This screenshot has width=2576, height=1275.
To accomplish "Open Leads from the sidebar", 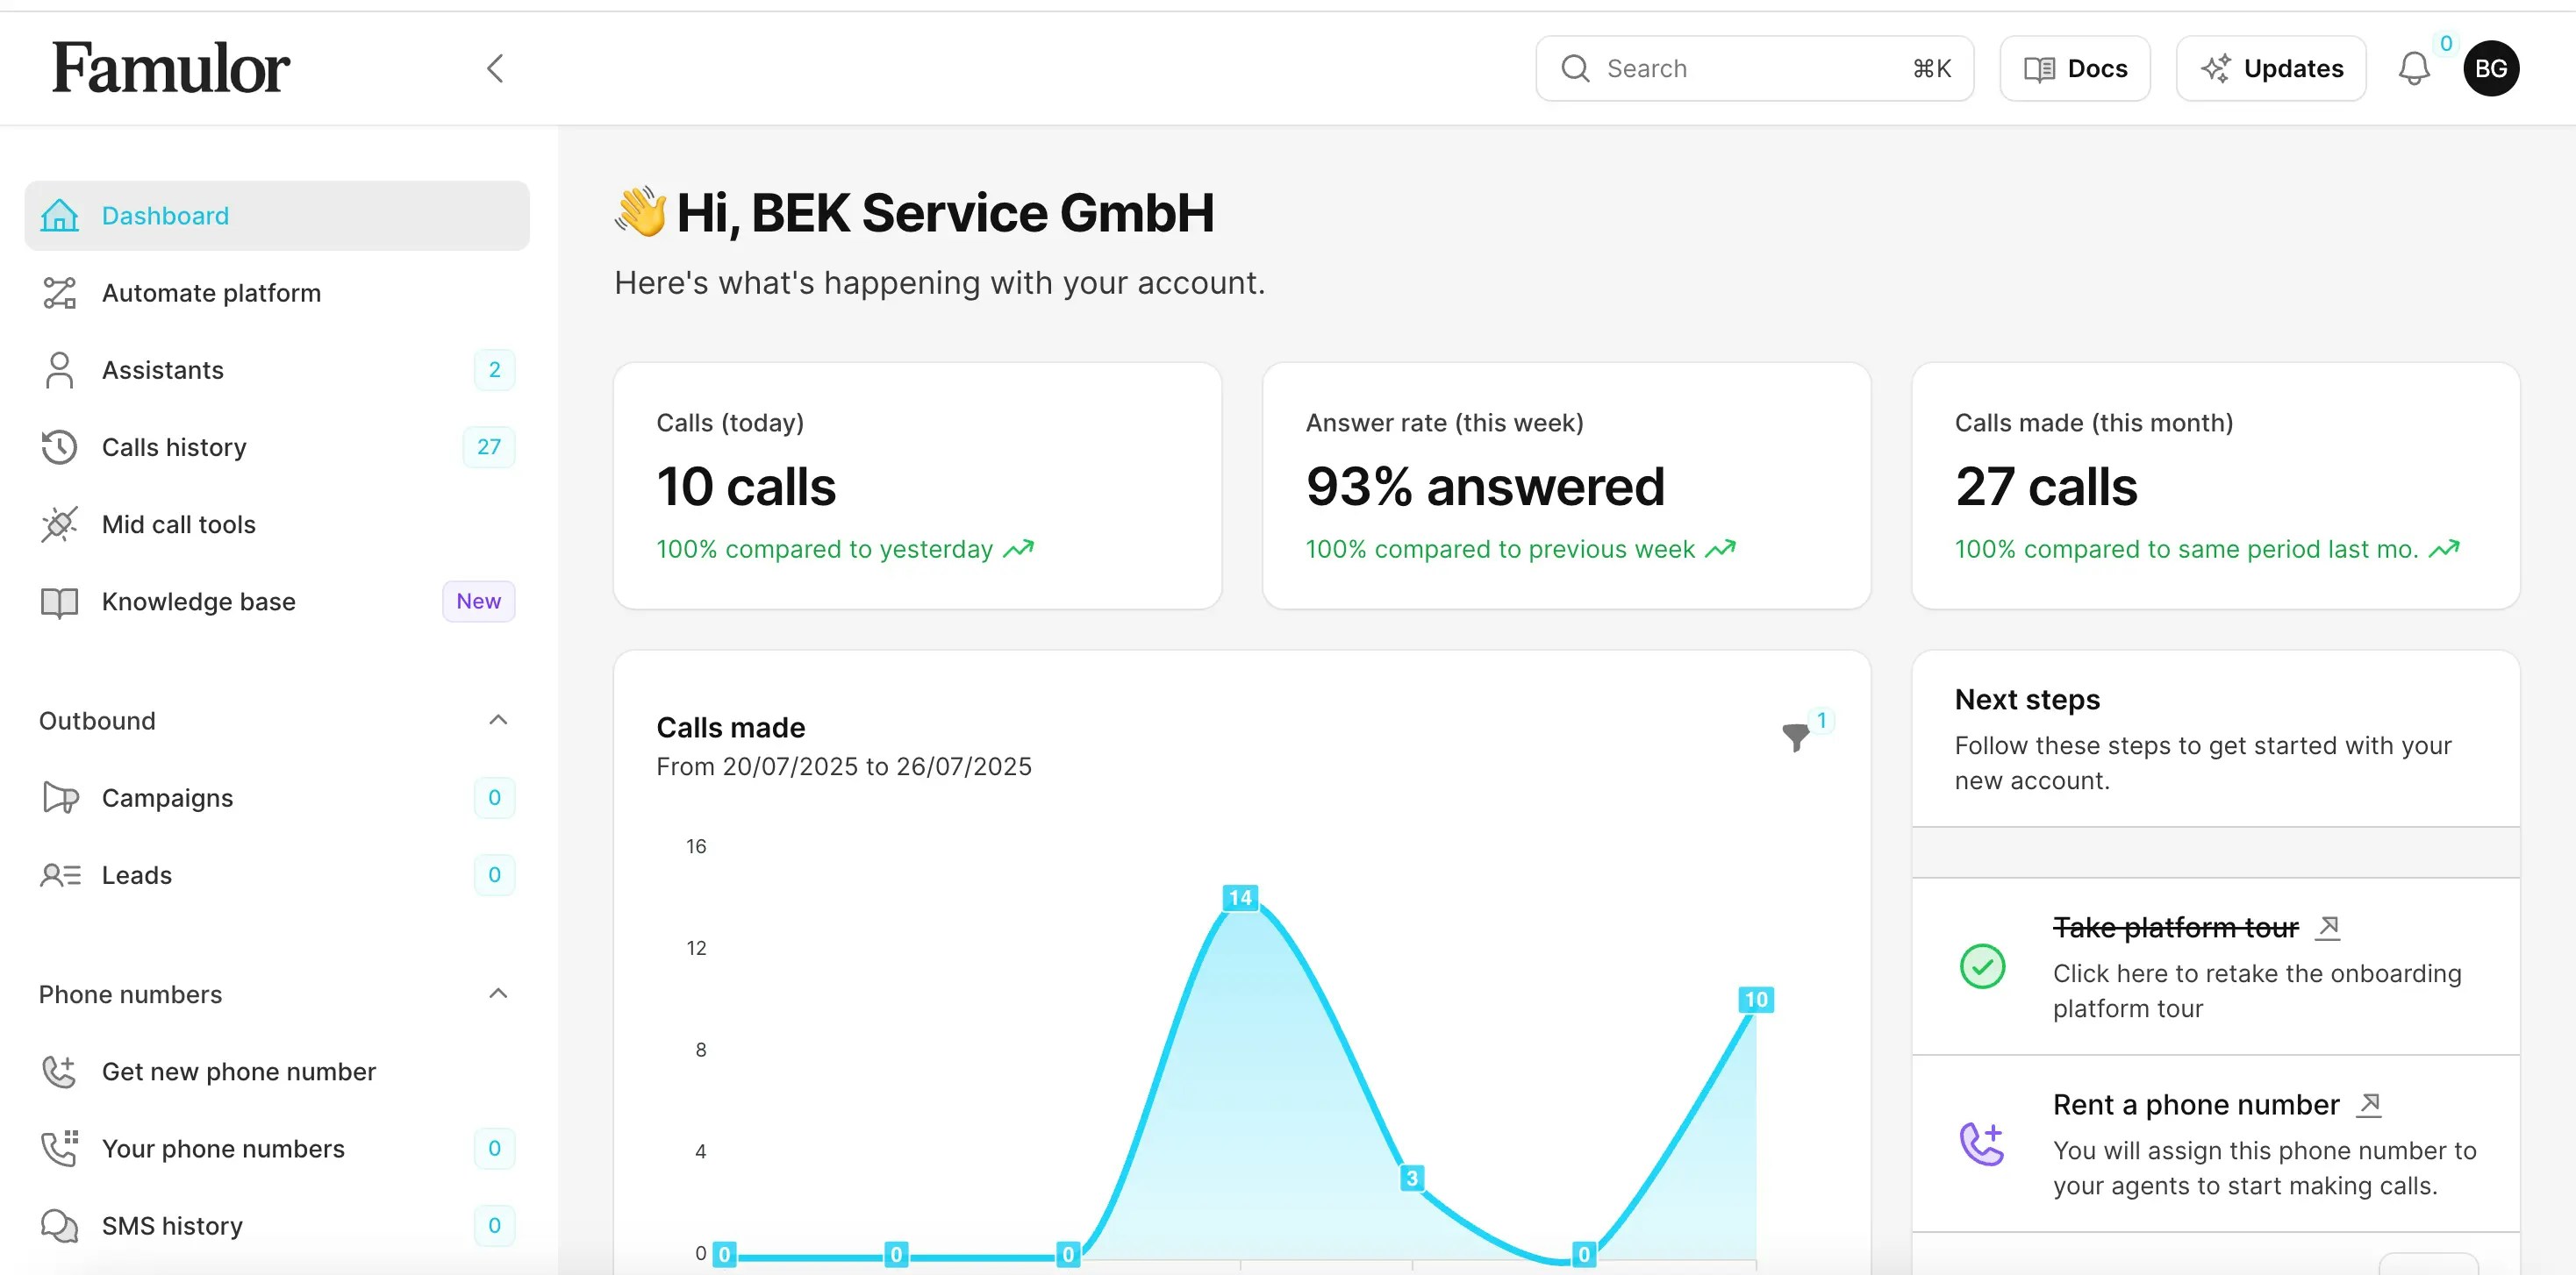I will tap(136, 874).
